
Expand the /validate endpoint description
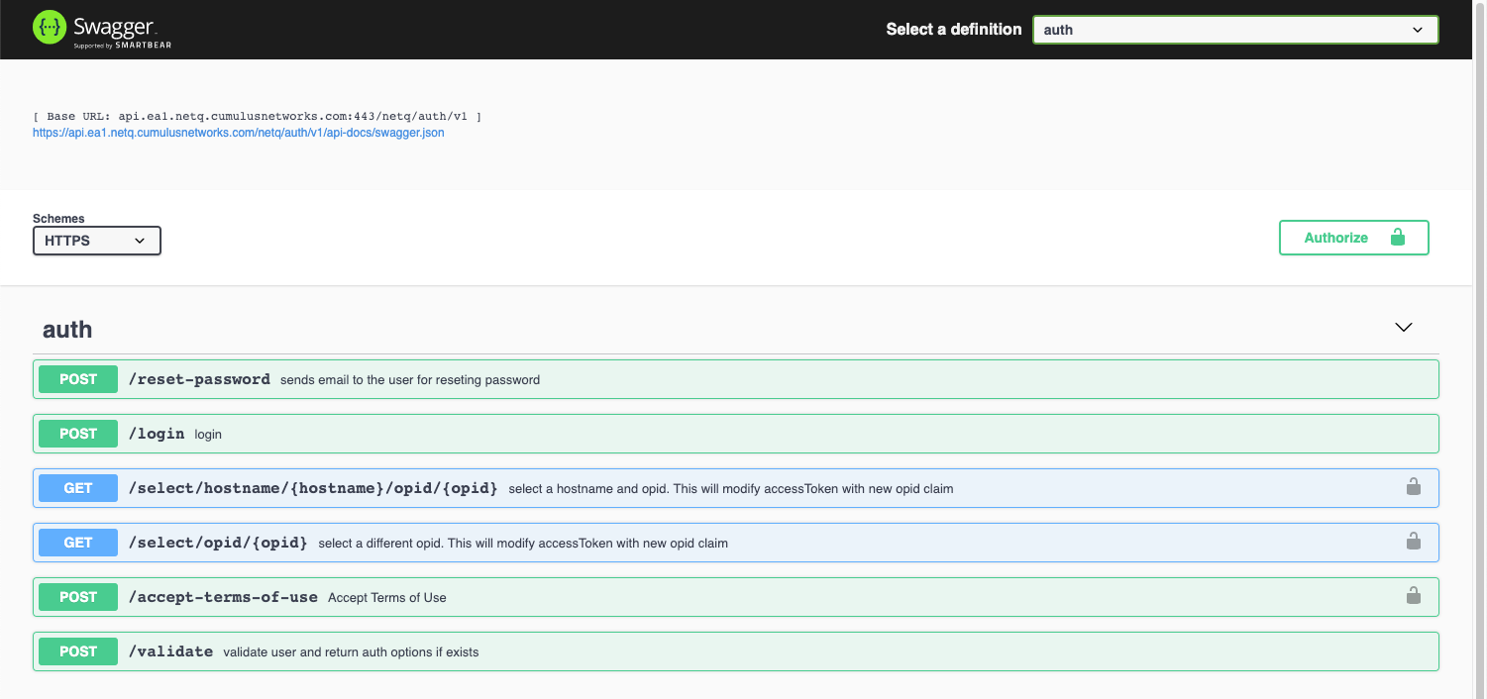(351, 652)
